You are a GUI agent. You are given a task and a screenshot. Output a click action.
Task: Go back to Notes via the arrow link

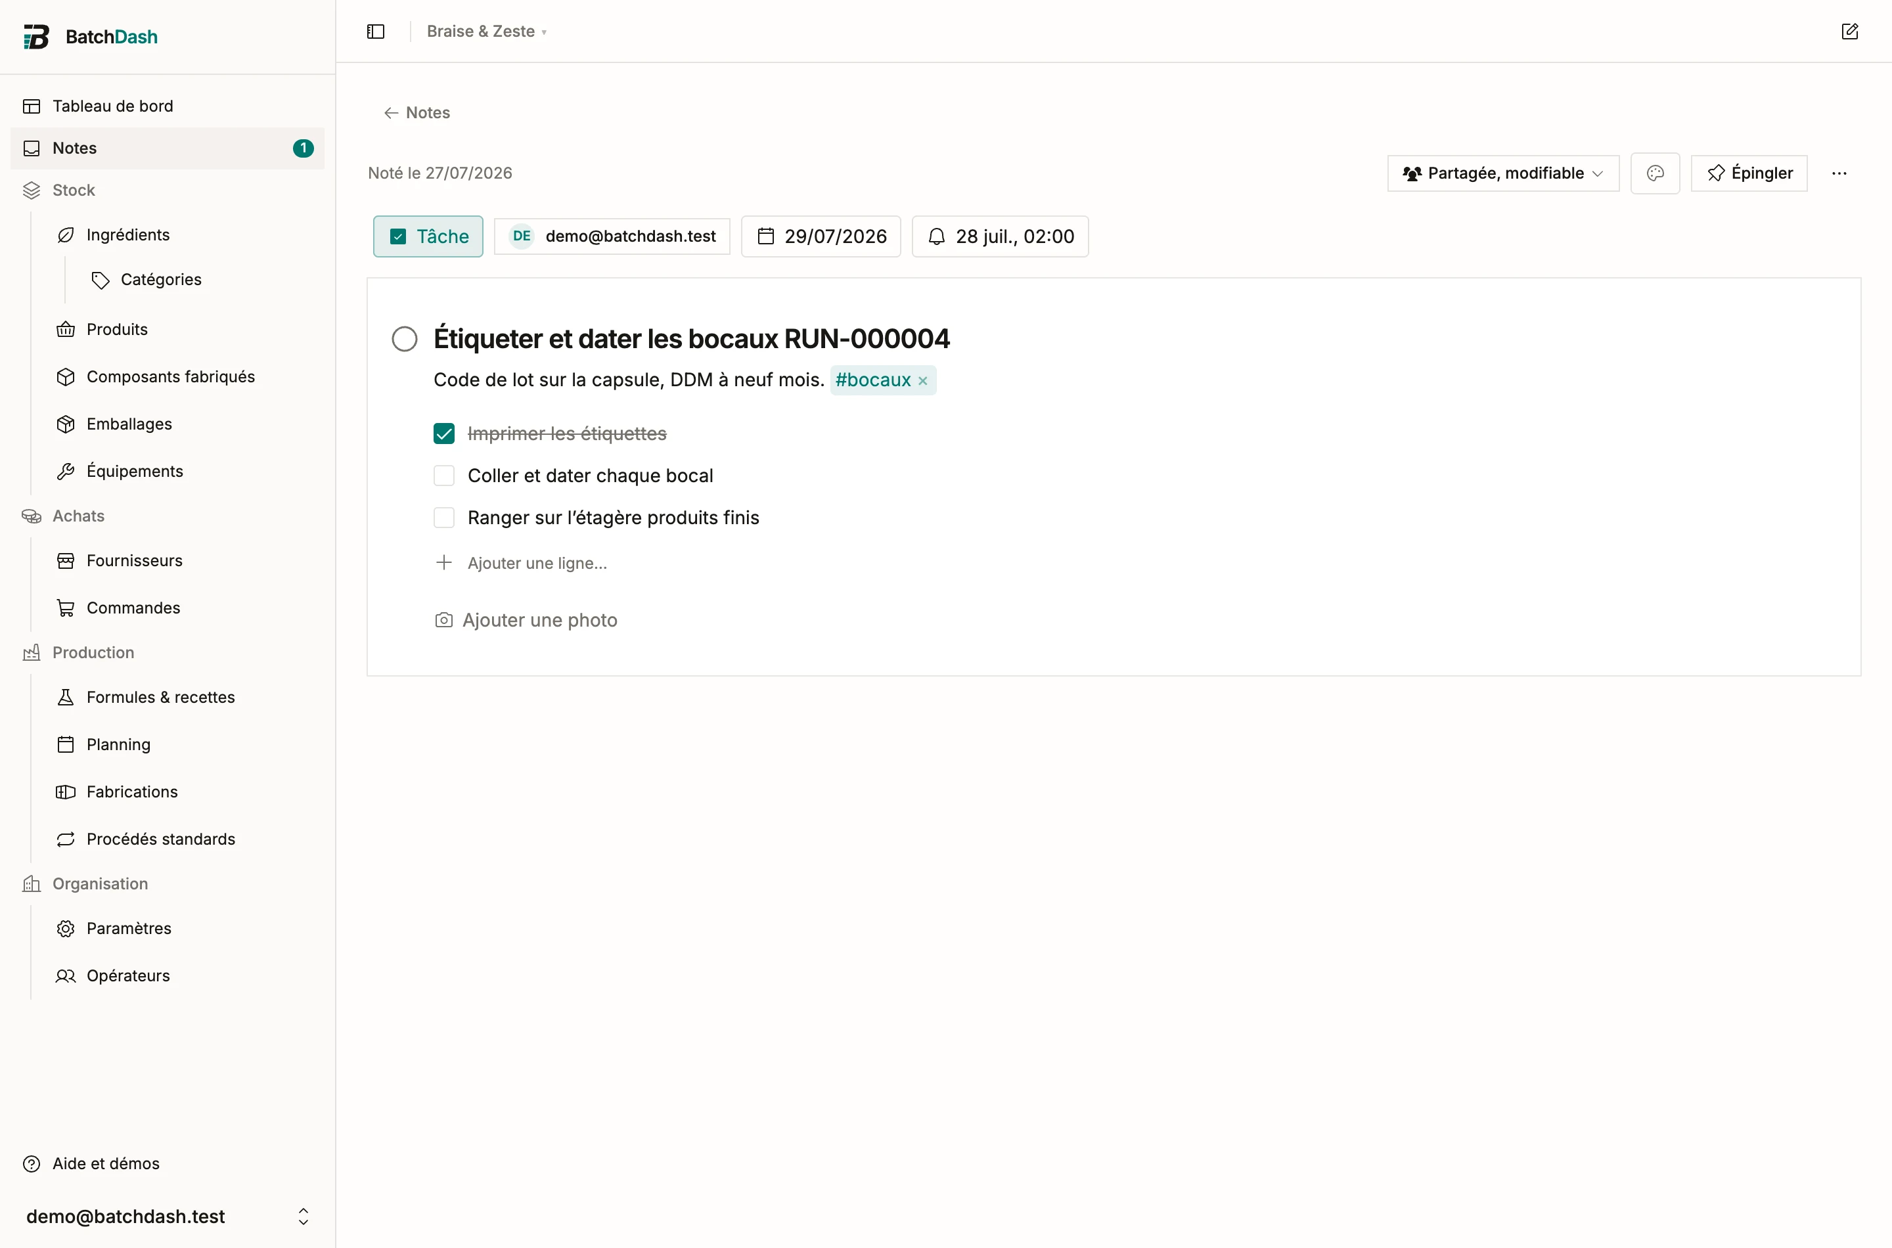(x=417, y=112)
